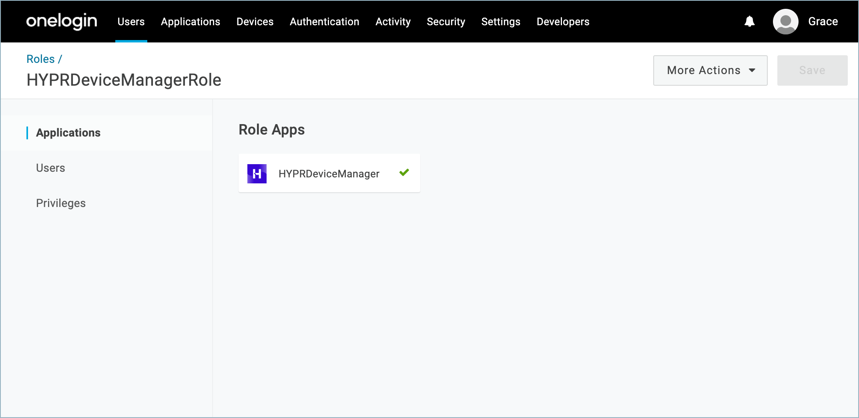Screen dimensions: 859x418
Task: Open the Activity menu
Action: pos(393,22)
